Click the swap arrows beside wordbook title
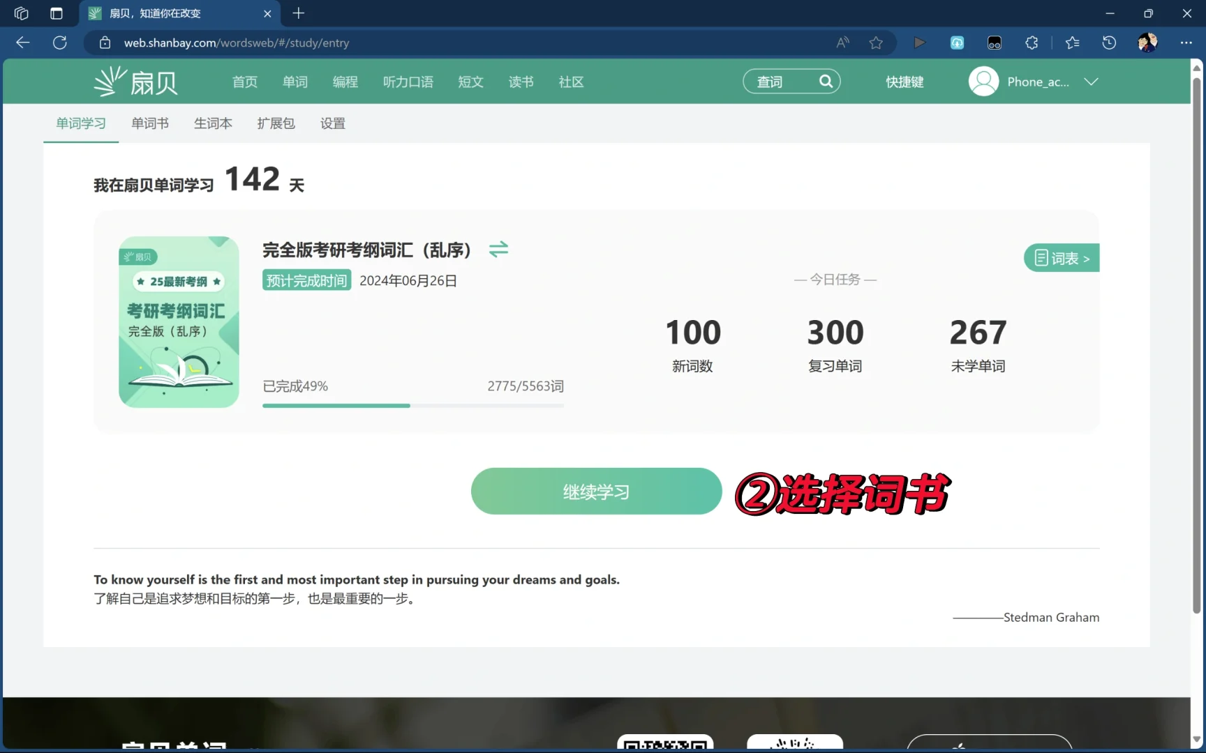Screen dimensions: 1206x753 [x=498, y=249]
